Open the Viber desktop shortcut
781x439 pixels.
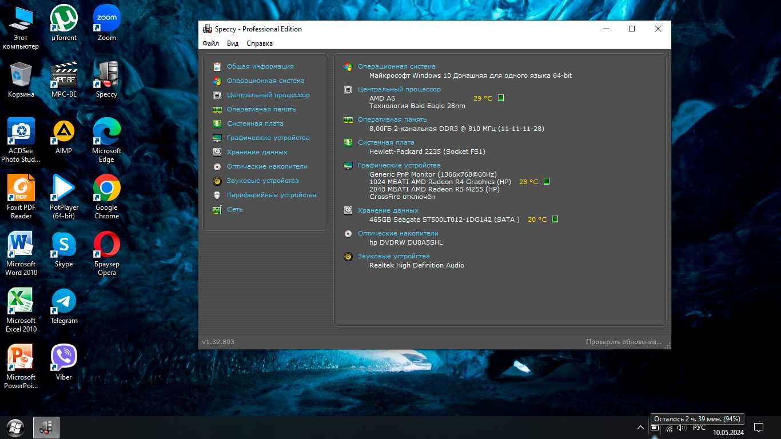tap(64, 362)
